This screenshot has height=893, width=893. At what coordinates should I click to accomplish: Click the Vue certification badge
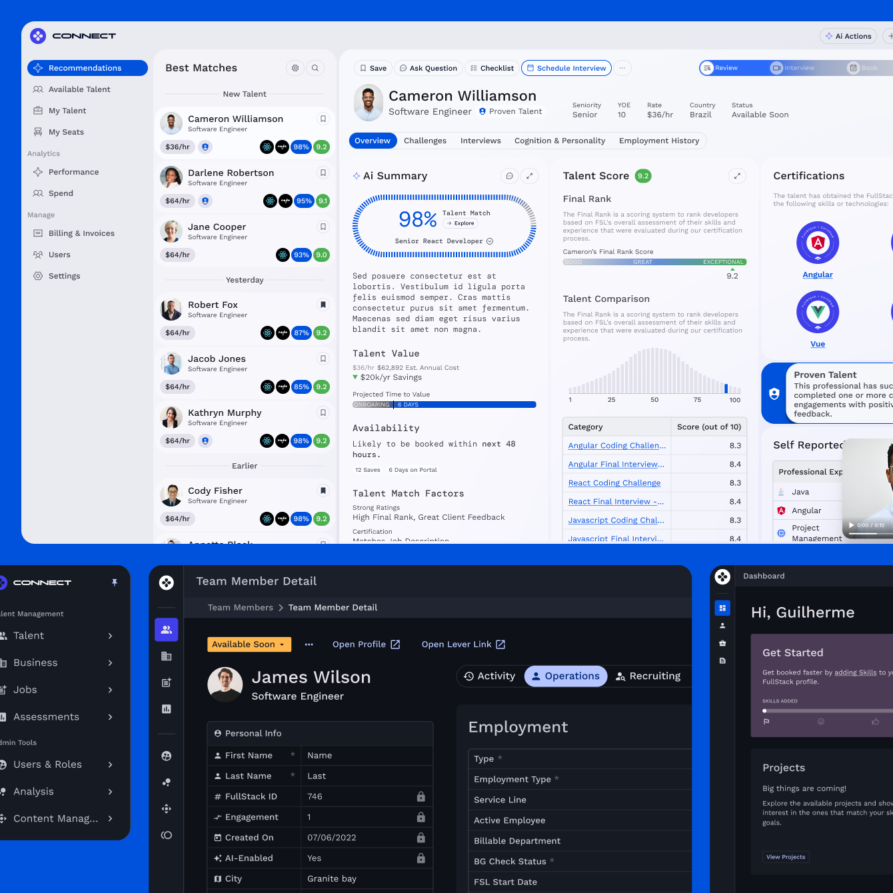[818, 312]
